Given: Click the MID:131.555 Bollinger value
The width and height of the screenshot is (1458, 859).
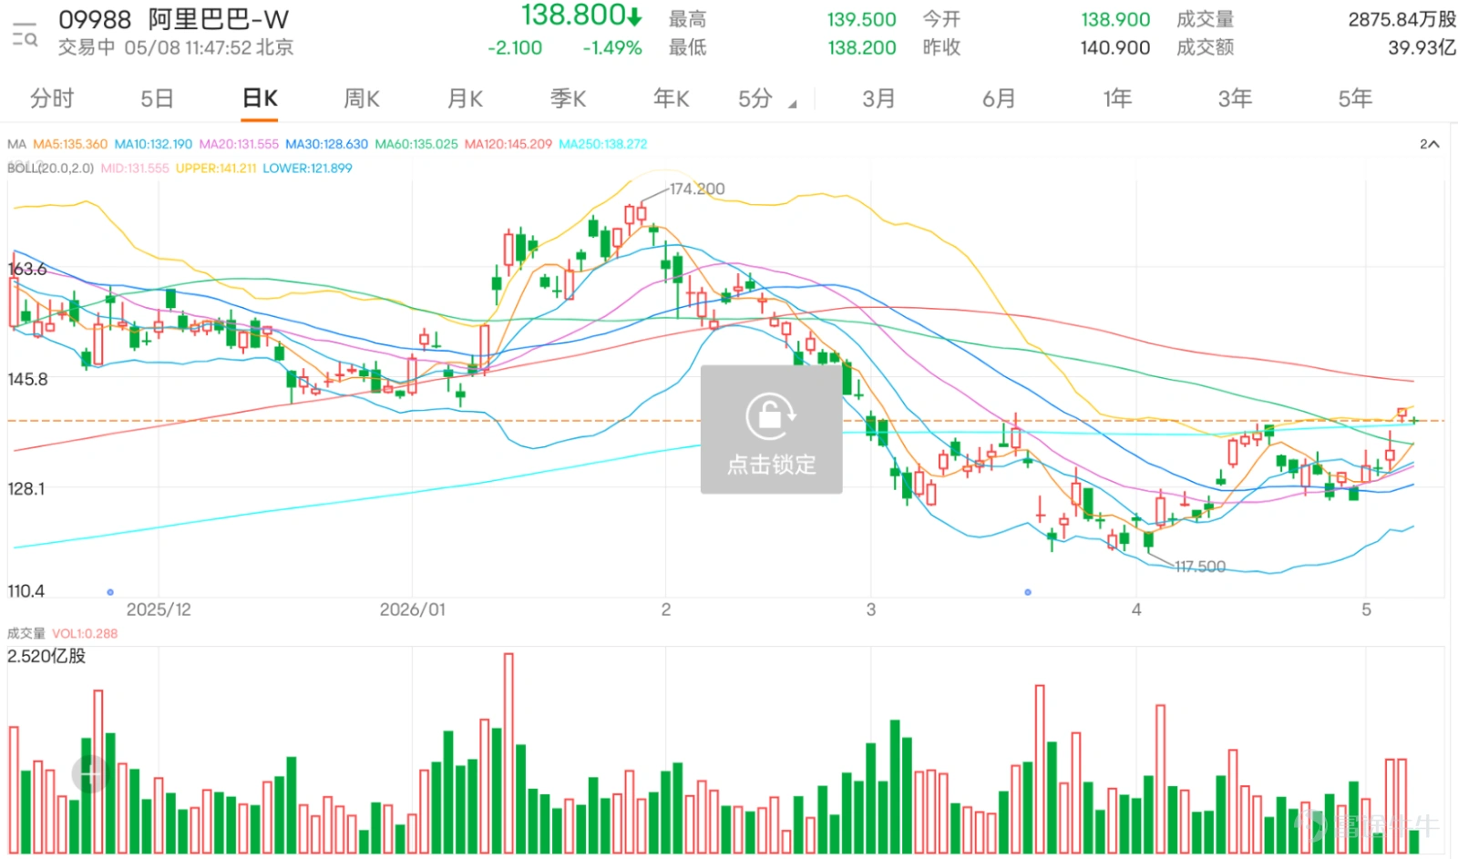Looking at the screenshot, I should click(x=135, y=169).
